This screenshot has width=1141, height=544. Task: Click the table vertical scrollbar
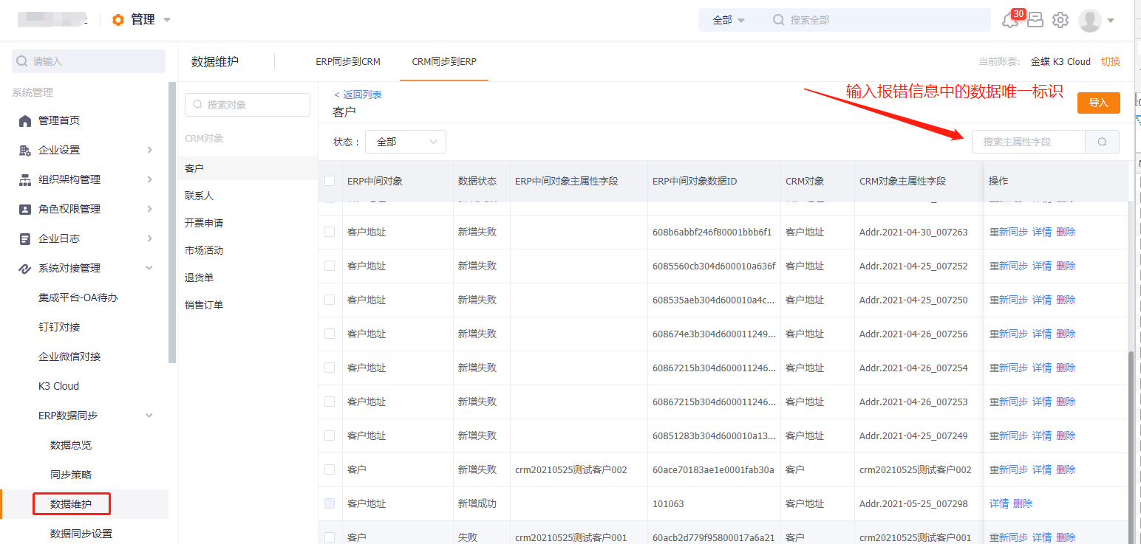click(1131, 447)
